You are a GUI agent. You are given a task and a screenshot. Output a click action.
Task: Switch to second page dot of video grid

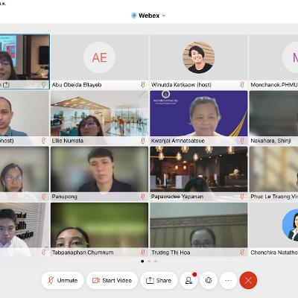click(x=149, y=261)
